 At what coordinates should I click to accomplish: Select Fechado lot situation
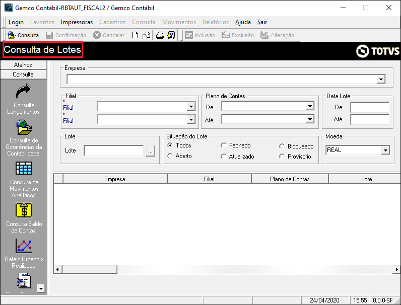click(223, 145)
